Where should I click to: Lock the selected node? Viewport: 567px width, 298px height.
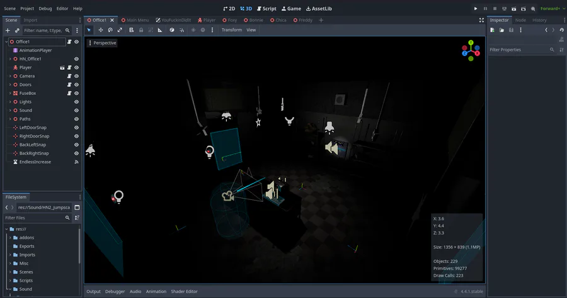coord(141,30)
